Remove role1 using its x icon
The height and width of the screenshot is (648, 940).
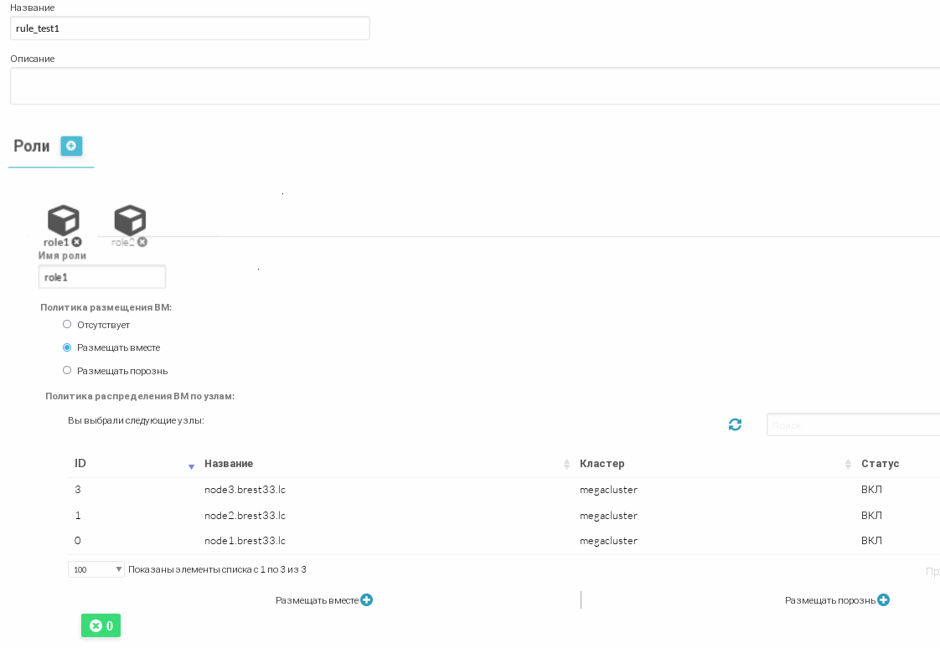tap(77, 242)
